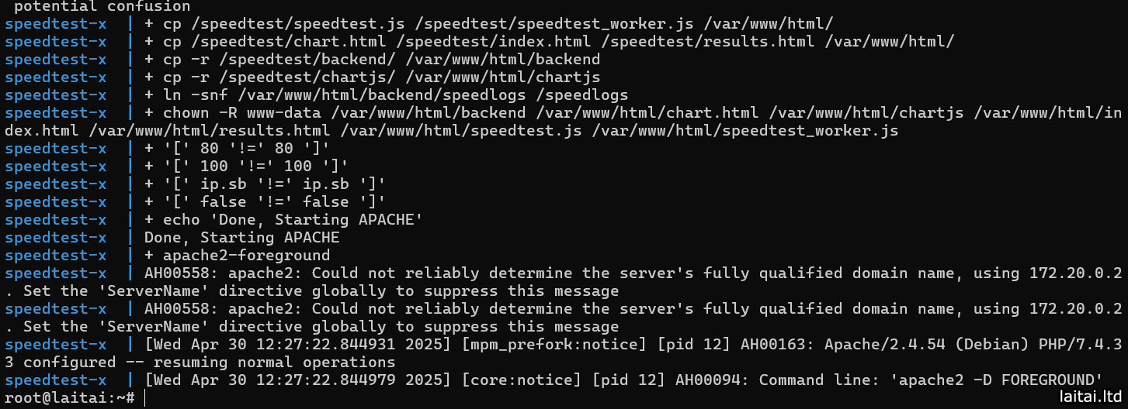Click the laitai.ltd watermark text
The image size is (1128, 409).
pos(1090,397)
